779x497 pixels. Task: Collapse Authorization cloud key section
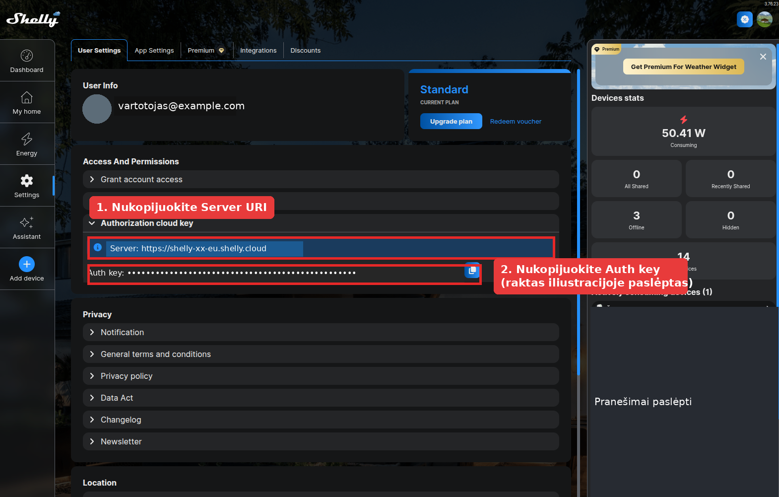pos(321,223)
